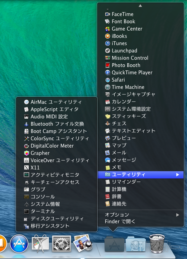Click the プレビュー icon in the list
This screenshot has width=187, height=259.
pos(107,138)
